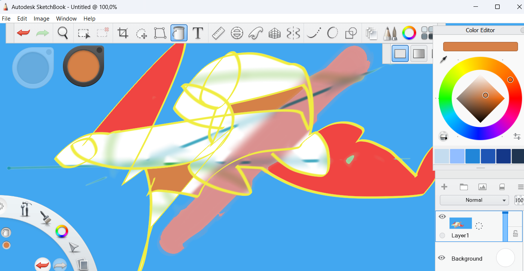
Task: Open the Ruler tool
Action: pos(218,33)
